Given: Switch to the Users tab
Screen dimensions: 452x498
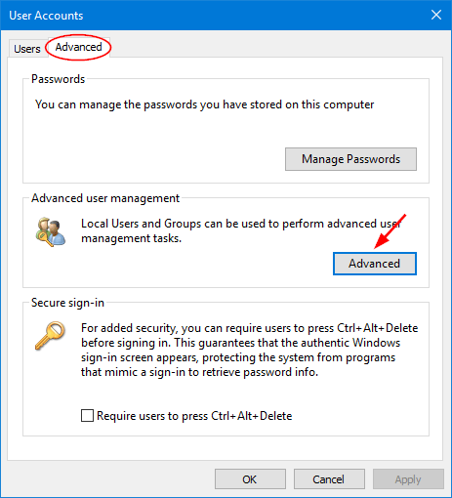Looking at the screenshot, I should pyautogui.click(x=27, y=49).
